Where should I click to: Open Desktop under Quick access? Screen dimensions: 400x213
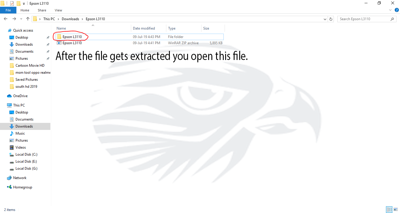[x=22, y=37]
